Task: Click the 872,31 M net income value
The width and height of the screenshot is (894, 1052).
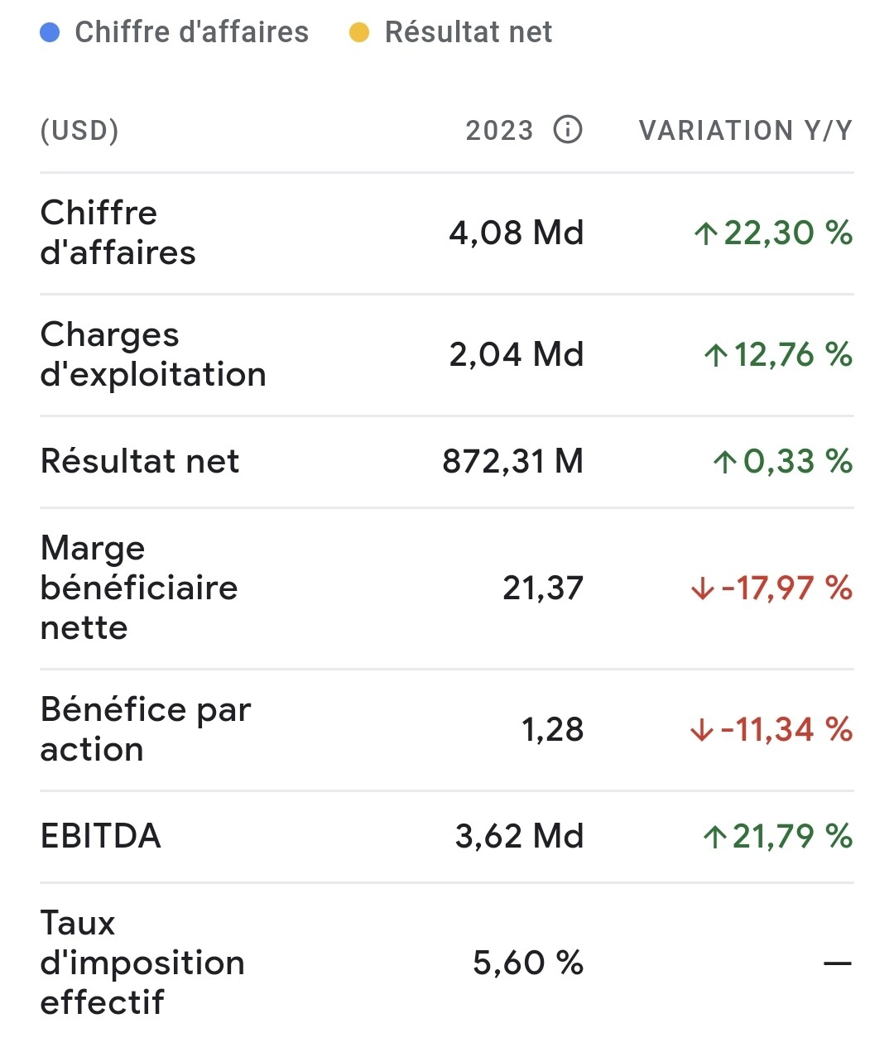Action: pyautogui.click(x=513, y=461)
